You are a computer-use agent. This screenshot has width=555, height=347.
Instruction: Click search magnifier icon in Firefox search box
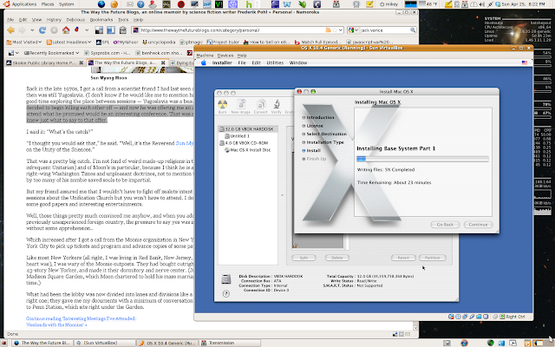413,30
